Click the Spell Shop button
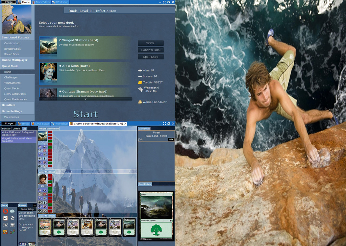The height and width of the screenshot is (246, 346). 151,57
